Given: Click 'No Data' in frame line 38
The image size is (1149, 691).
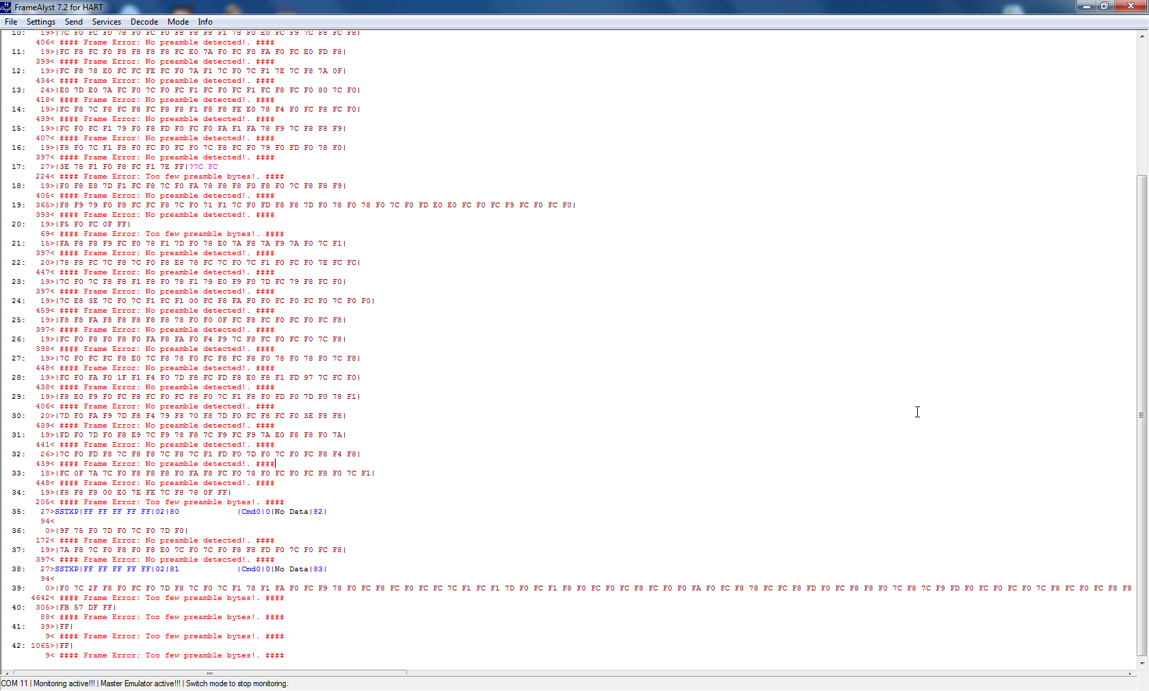Looking at the screenshot, I should (x=291, y=569).
